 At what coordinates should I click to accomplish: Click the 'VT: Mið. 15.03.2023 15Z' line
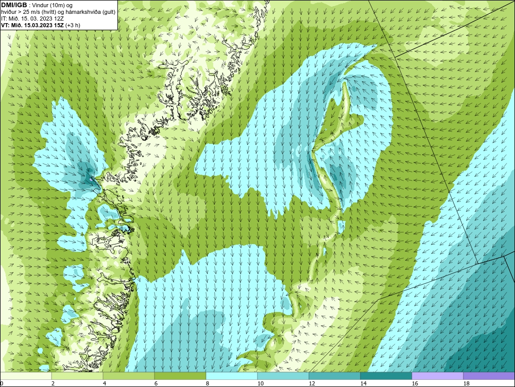40,25
